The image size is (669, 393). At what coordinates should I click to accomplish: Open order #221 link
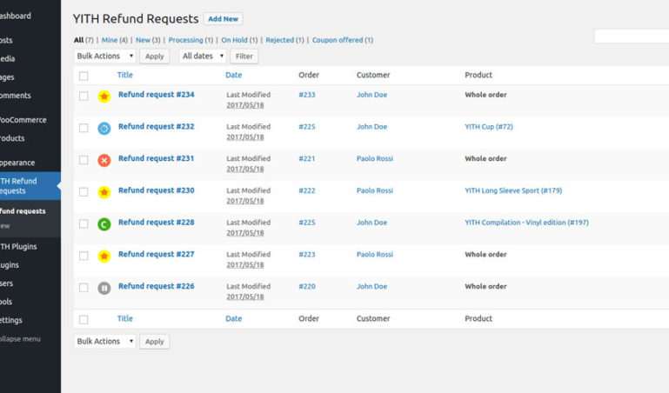click(x=307, y=158)
